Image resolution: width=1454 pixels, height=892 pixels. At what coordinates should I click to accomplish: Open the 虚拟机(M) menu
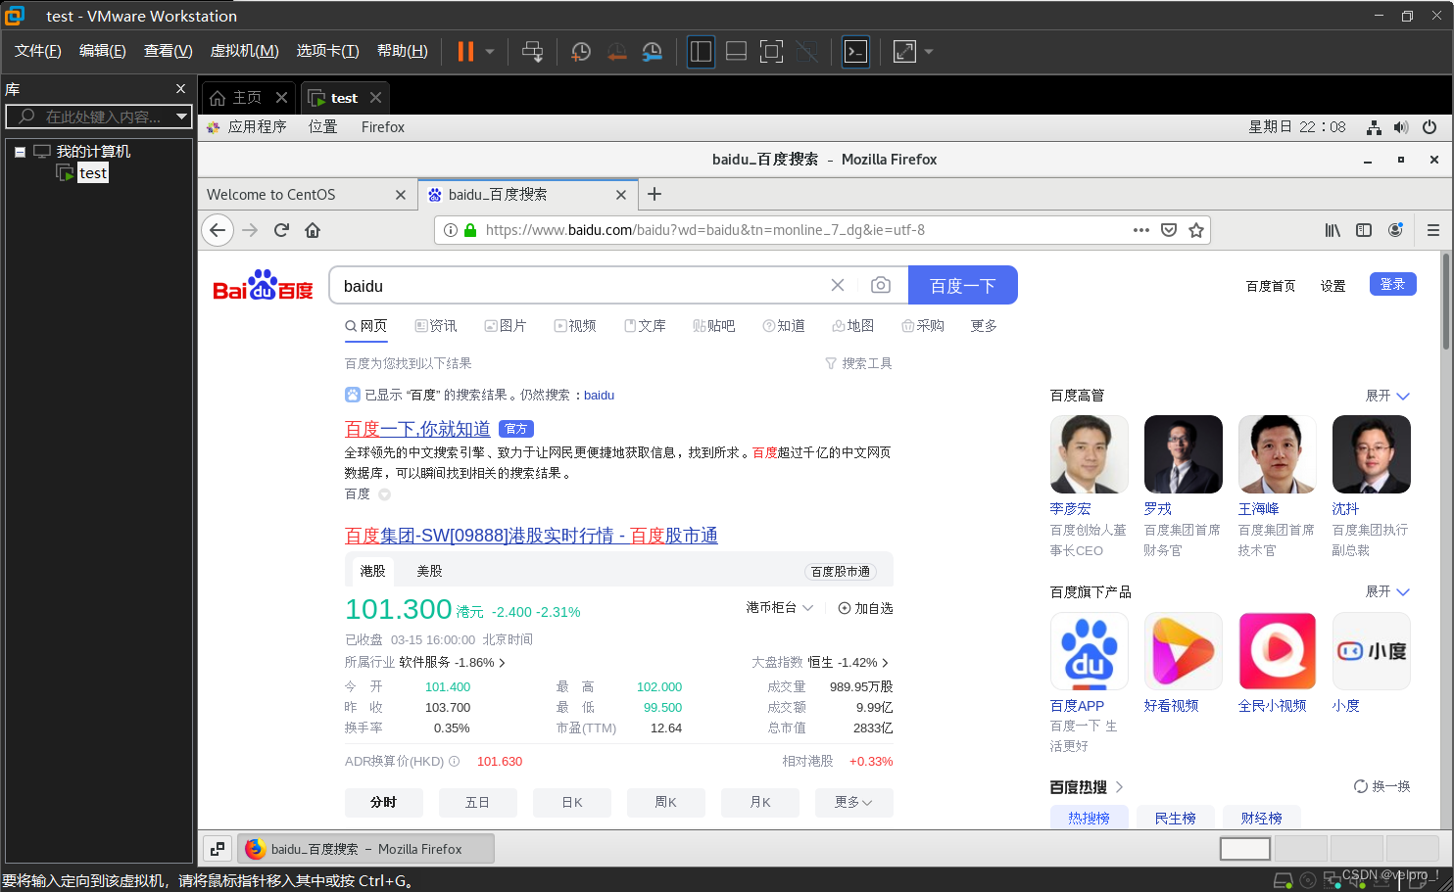click(244, 51)
